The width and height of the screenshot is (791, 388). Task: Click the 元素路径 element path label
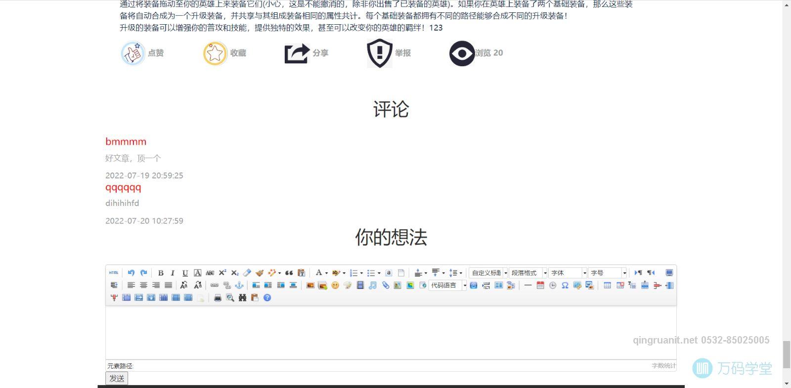click(120, 366)
